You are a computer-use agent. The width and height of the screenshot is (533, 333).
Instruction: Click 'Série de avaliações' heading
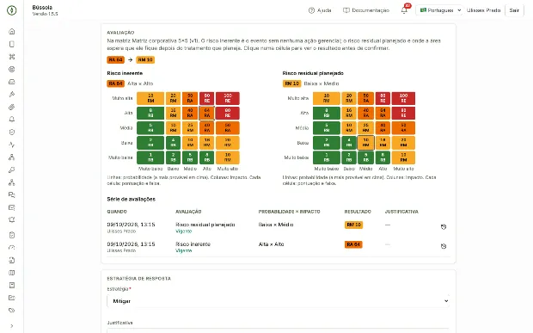[131, 200]
